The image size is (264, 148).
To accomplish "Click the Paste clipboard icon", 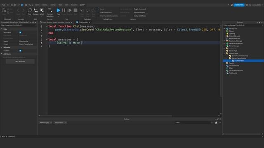I will (4, 11).
